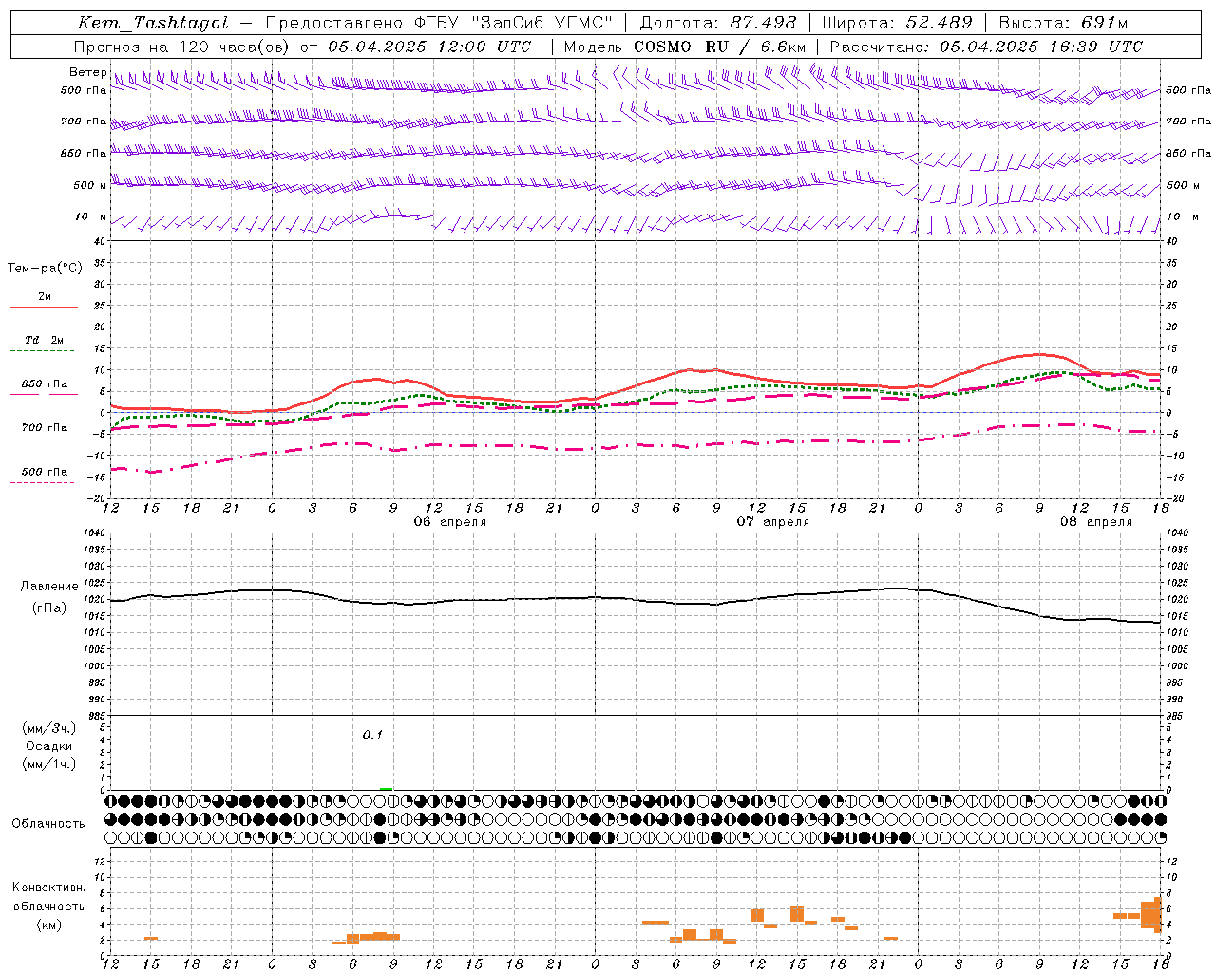This screenshot has width=1216, height=972.
Task: Click the 07 апреля date label
Action: coord(772,522)
